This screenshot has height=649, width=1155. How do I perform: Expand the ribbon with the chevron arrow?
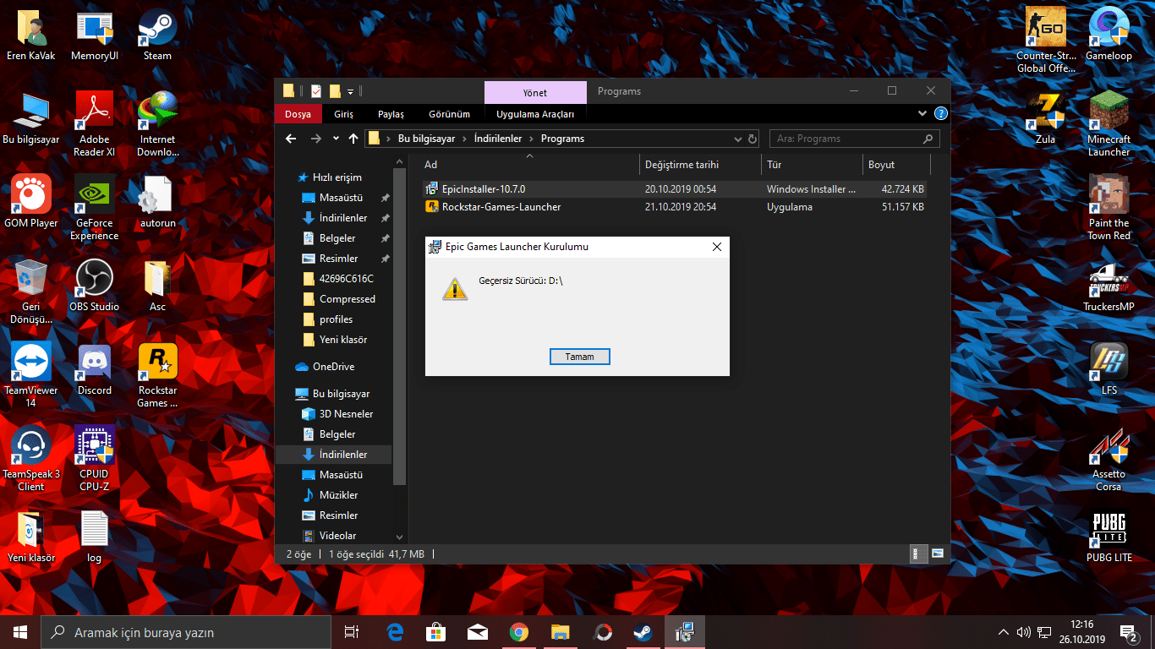[x=922, y=113]
